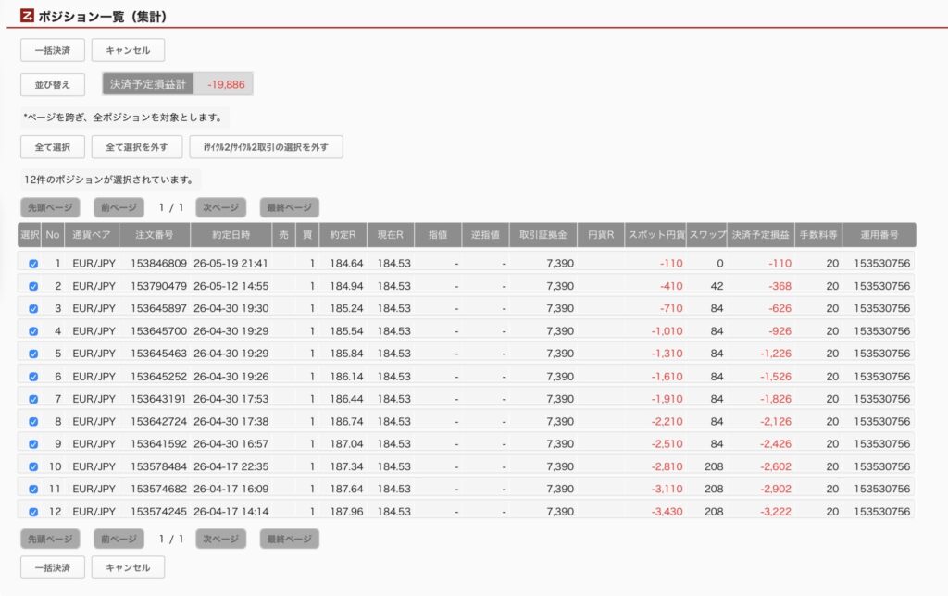Click order number 153578484

(158, 466)
